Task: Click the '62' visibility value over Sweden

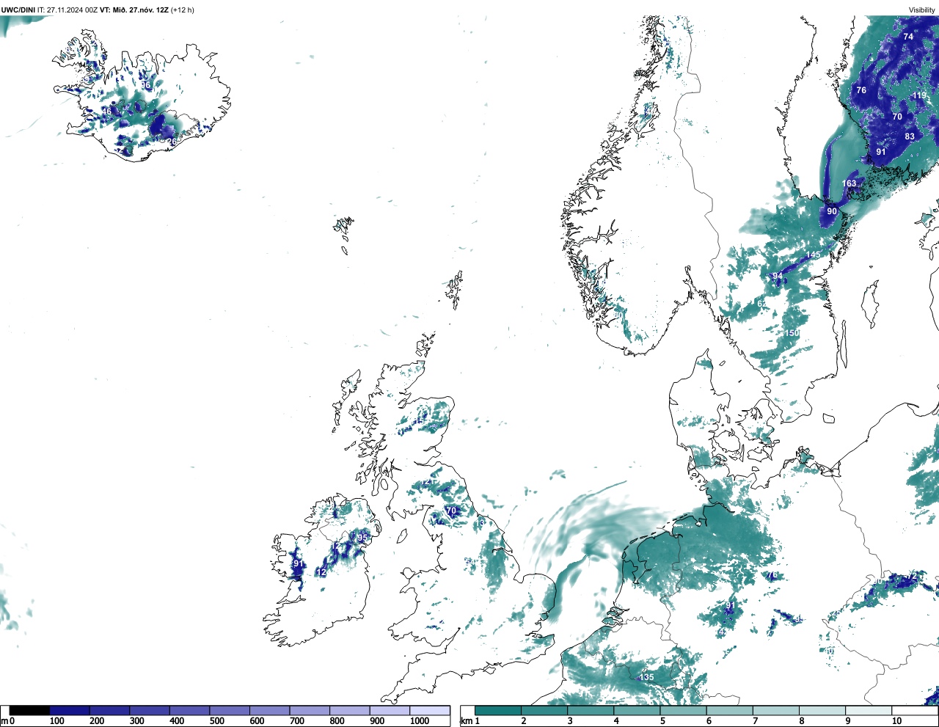Action: 761,304
